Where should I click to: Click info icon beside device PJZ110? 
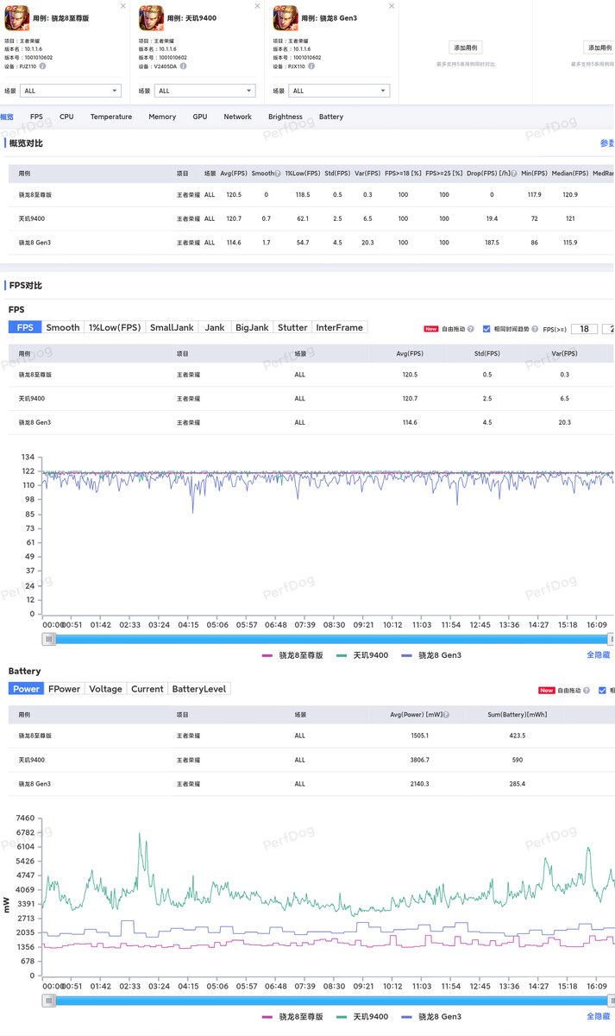pyautogui.click(x=42, y=66)
